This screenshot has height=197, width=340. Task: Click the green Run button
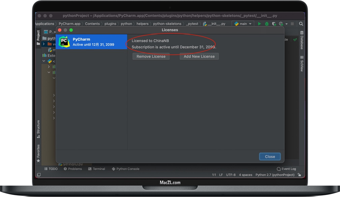click(259, 24)
